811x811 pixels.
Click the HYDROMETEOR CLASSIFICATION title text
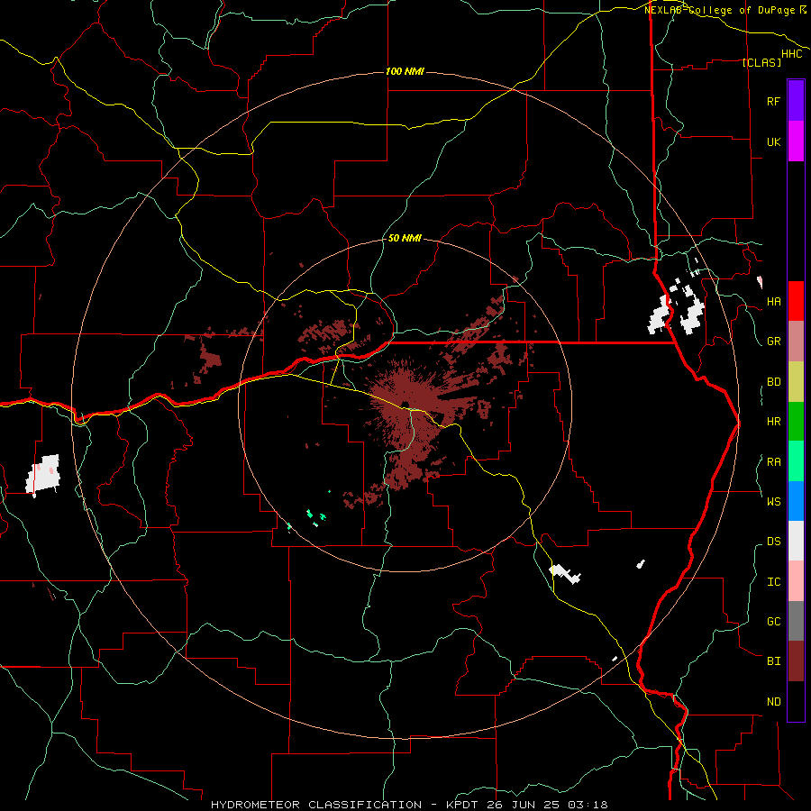tap(316, 805)
